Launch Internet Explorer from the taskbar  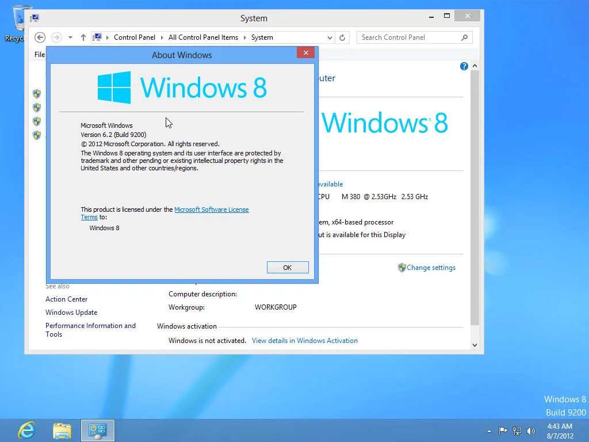[x=26, y=430]
